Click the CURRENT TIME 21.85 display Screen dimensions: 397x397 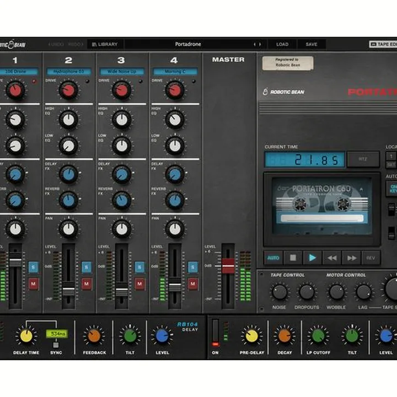(304, 160)
